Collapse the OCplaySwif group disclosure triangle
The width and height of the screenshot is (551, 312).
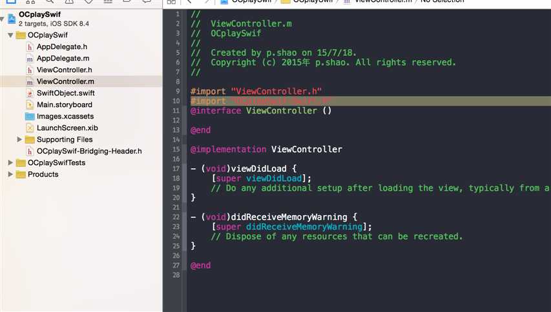pos(10,35)
